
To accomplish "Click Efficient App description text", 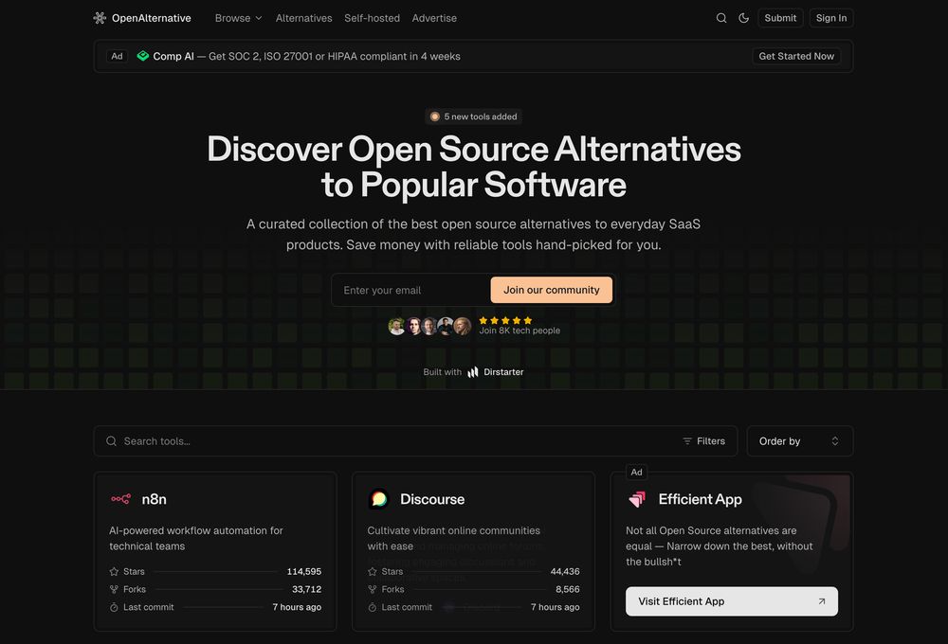I will pyautogui.click(x=720, y=546).
